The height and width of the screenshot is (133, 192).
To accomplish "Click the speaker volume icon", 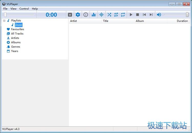I will 159,15.
